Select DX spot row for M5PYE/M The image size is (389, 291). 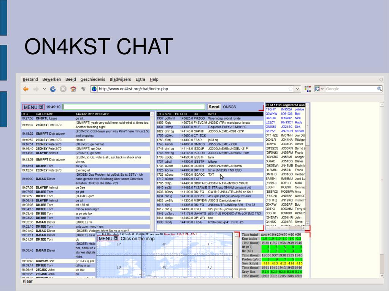(210, 201)
